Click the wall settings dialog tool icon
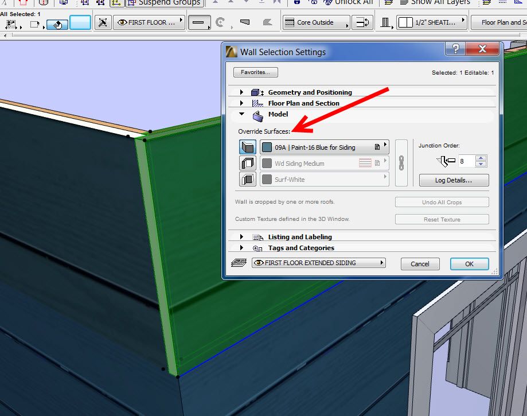The width and height of the screenshot is (527, 416). coord(57,25)
